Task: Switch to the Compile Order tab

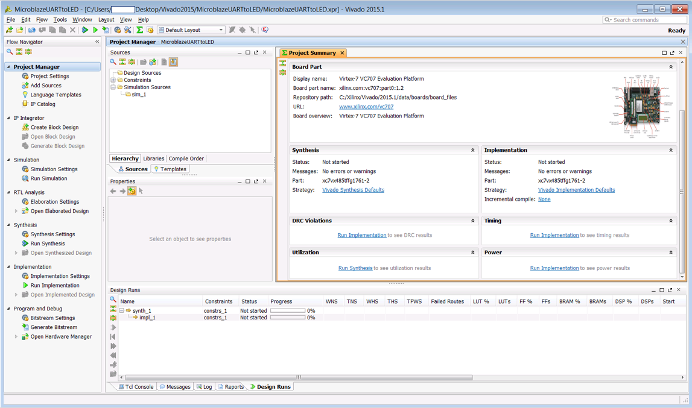Action: (x=186, y=158)
